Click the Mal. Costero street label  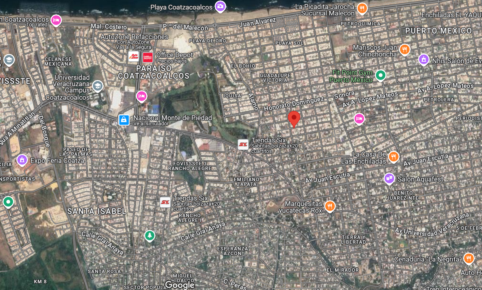point(108,27)
